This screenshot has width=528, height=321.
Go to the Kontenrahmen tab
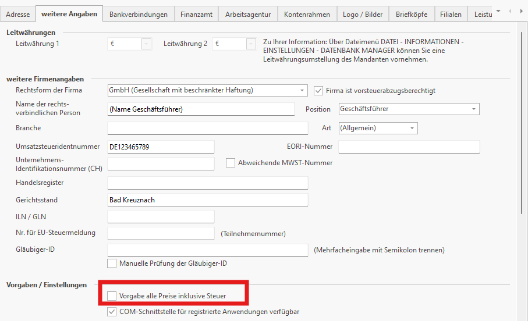click(x=307, y=15)
